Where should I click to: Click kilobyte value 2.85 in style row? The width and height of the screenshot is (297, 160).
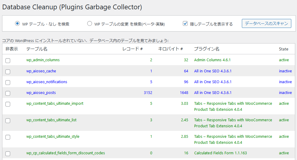pos(185,137)
